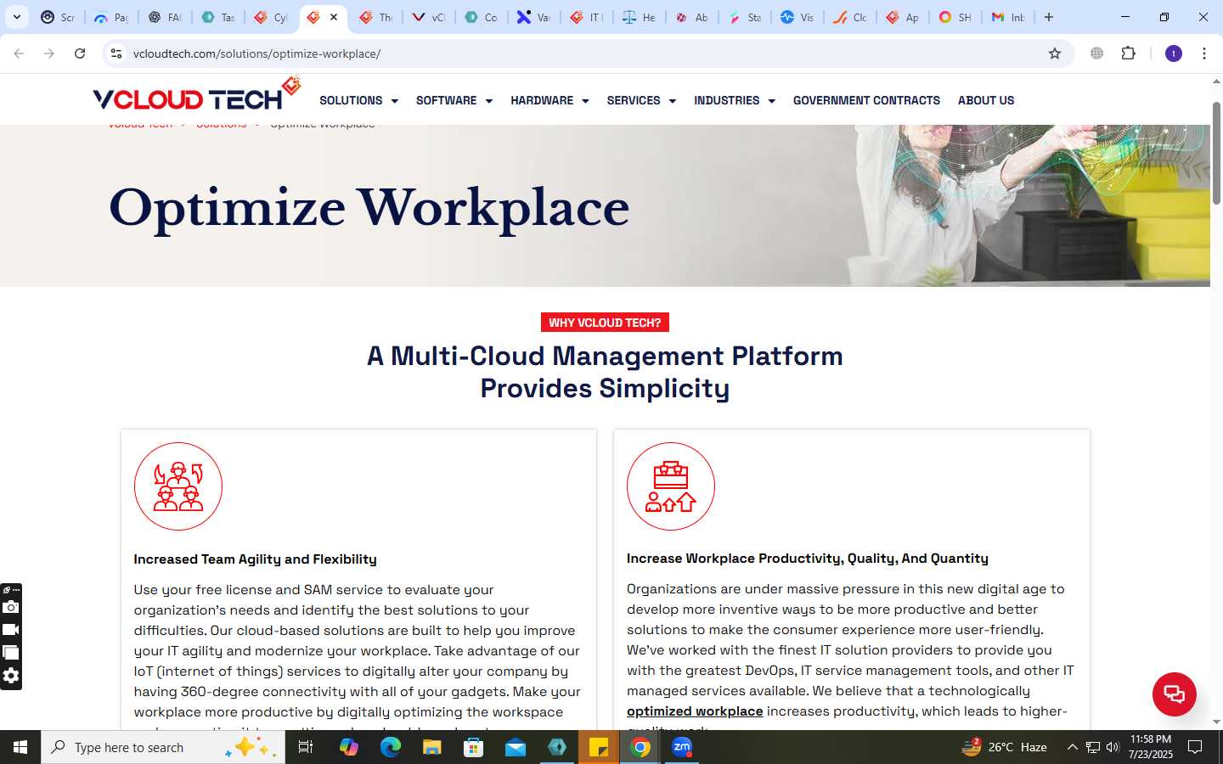Go back to previous page
The width and height of the screenshot is (1223, 764).
[x=19, y=53]
